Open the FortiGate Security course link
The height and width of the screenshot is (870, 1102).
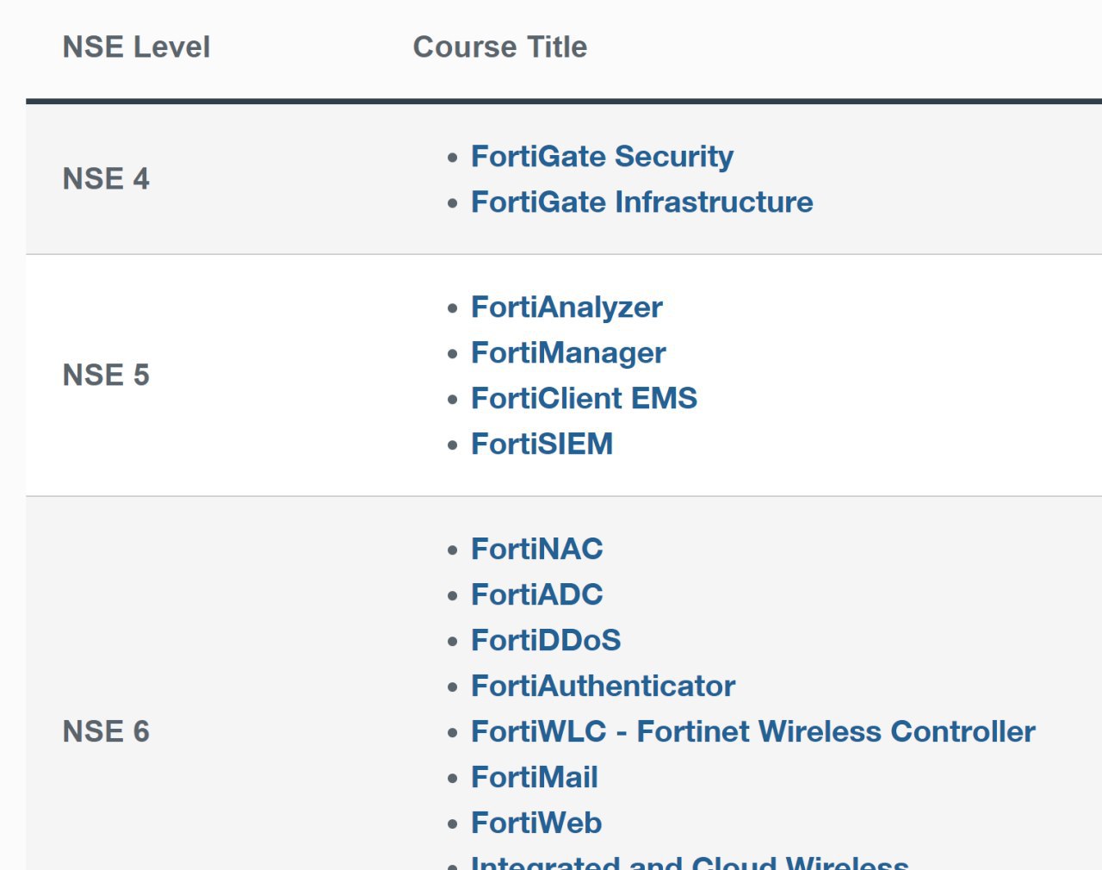(x=602, y=157)
